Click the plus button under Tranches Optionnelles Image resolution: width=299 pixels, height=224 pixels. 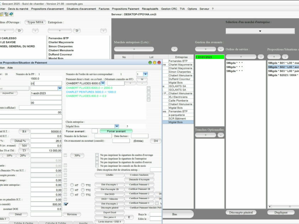click(205, 135)
